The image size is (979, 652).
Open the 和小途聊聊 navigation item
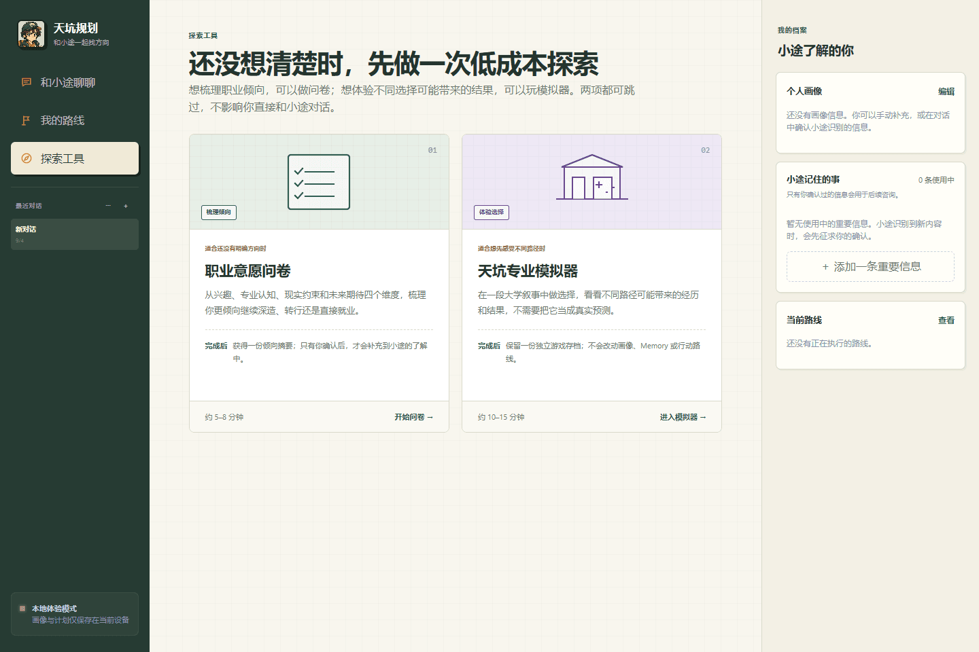(x=75, y=82)
